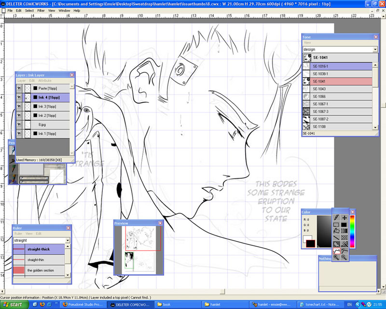Hide the Ink 1 layer

19,134
